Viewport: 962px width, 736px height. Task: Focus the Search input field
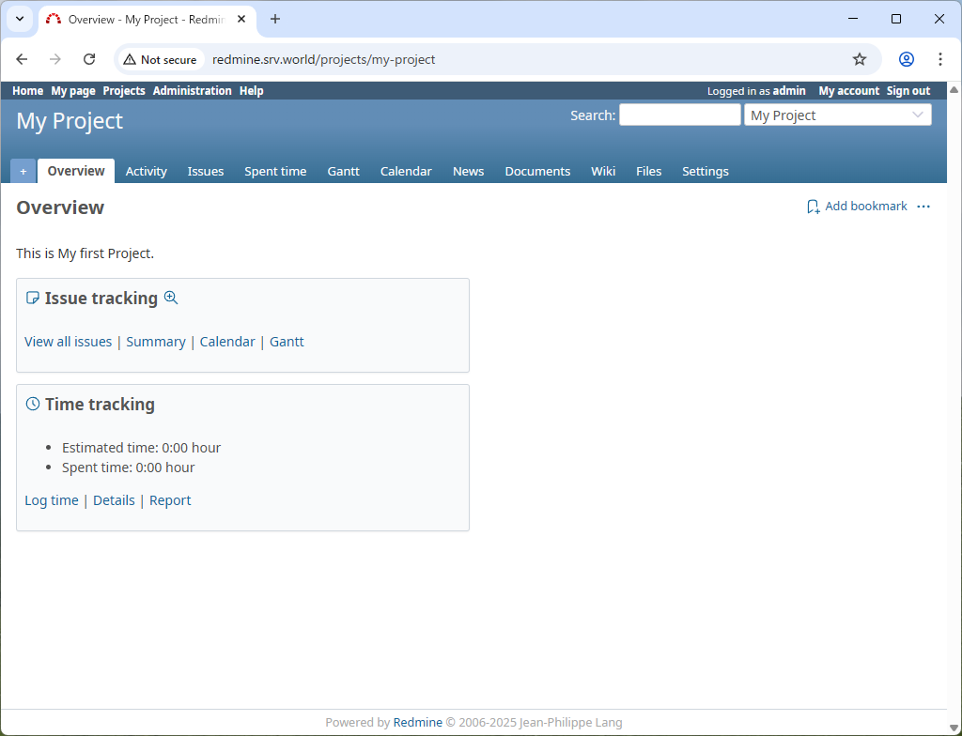tap(679, 115)
